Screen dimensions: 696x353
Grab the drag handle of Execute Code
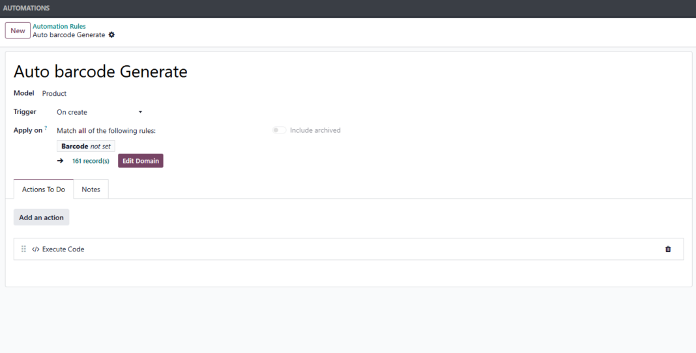23,249
